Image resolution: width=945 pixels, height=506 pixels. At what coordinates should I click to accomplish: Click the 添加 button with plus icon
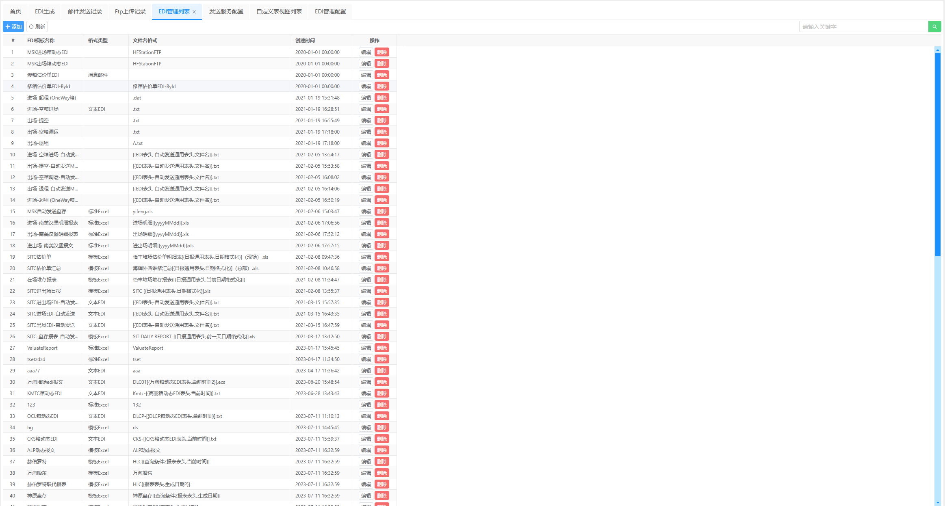[13, 27]
